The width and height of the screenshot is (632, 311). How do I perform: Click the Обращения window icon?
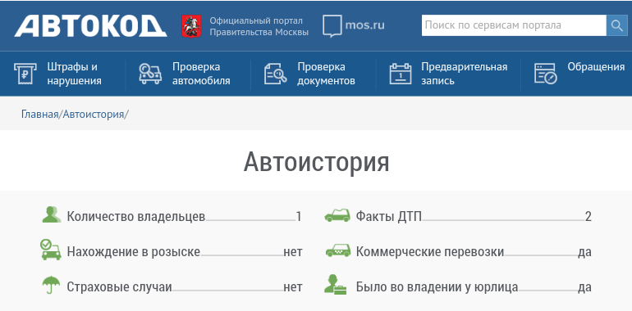(545, 74)
